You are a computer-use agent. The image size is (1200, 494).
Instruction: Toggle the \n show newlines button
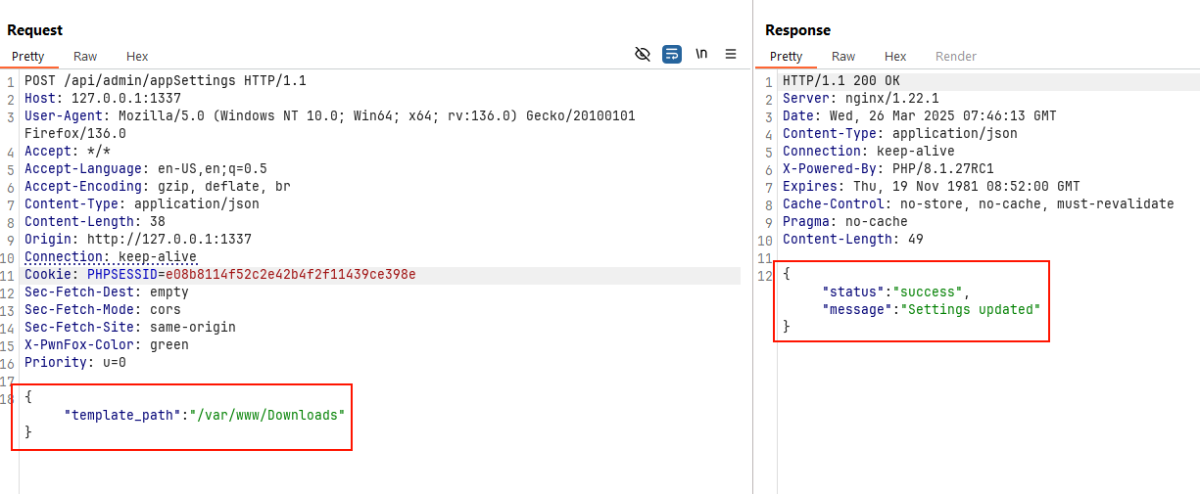701,54
